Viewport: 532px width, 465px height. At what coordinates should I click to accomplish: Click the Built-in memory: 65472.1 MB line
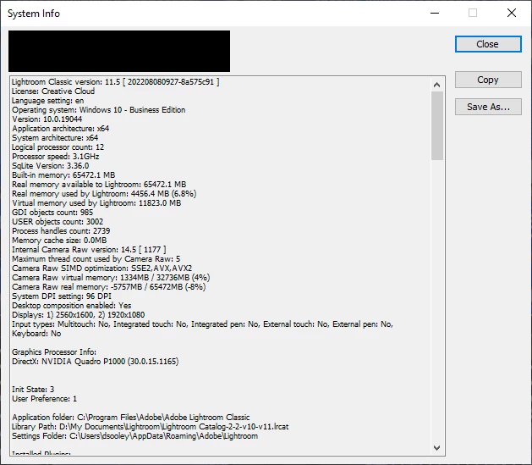click(x=63, y=175)
